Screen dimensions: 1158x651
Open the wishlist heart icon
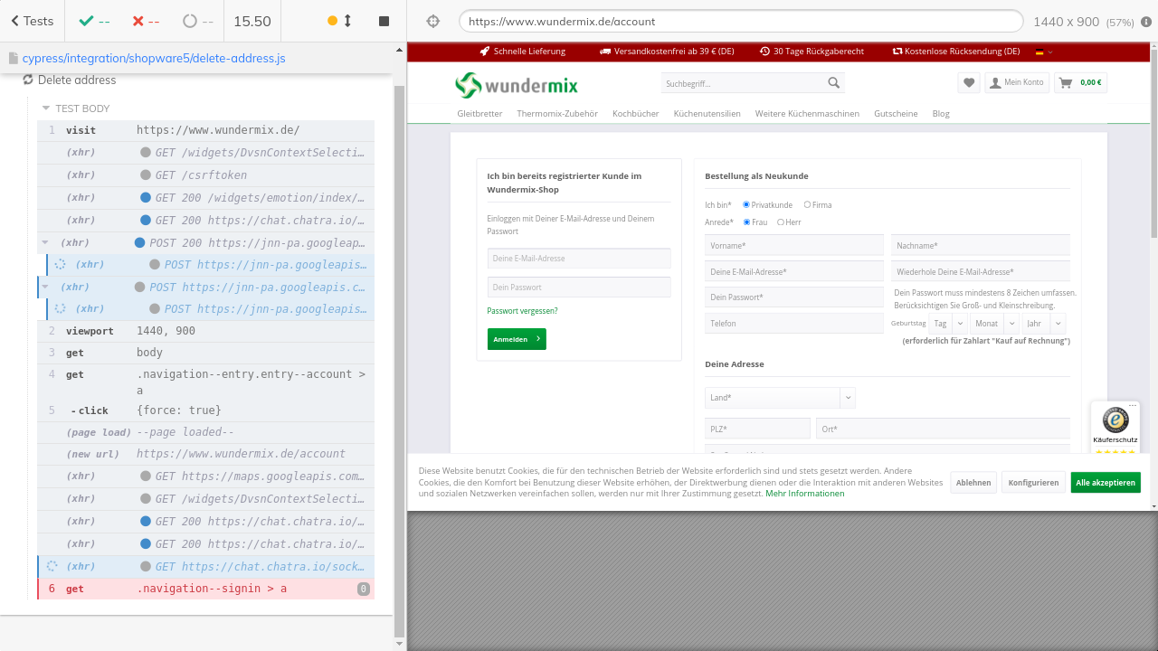[969, 82]
